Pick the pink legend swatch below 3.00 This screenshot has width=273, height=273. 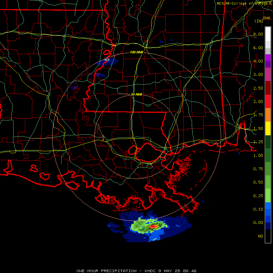click(268, 74)
